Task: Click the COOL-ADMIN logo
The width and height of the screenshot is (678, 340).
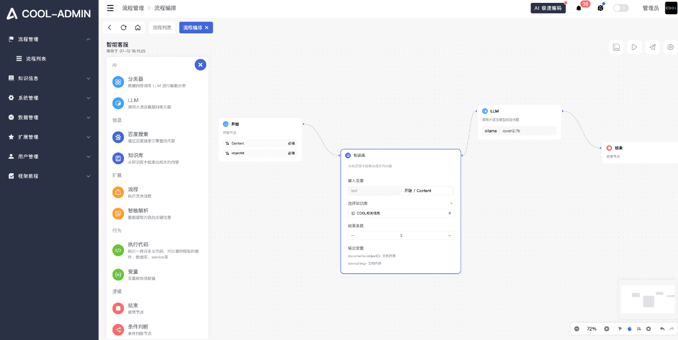Action: [x=48, y=14]
